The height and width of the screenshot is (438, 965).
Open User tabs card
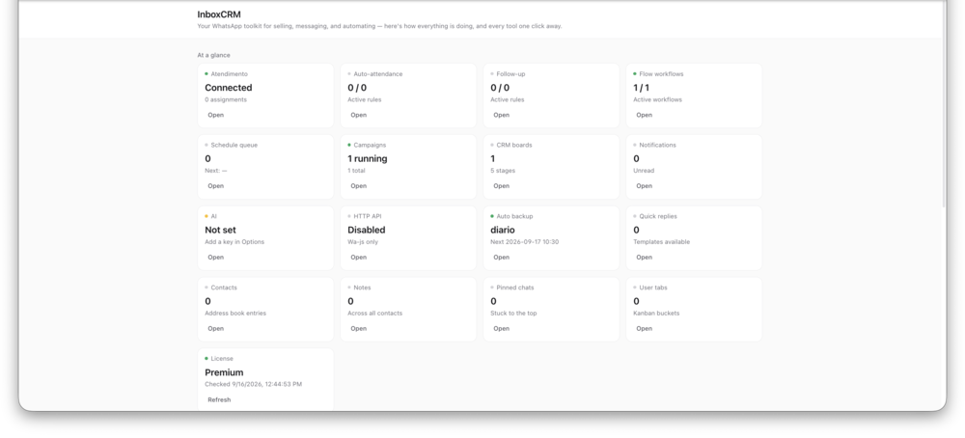644,328
